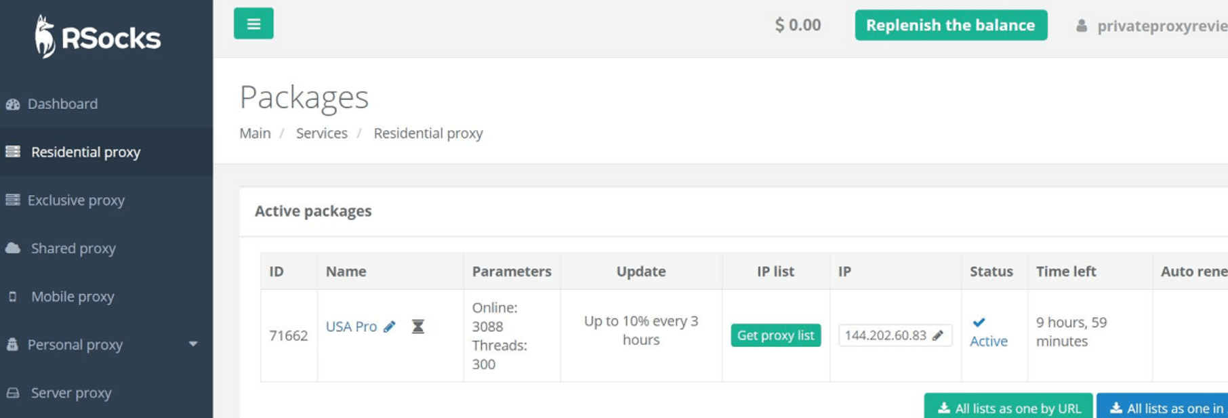
Task: Click the Main breadcrumb link
Action: 255,133
